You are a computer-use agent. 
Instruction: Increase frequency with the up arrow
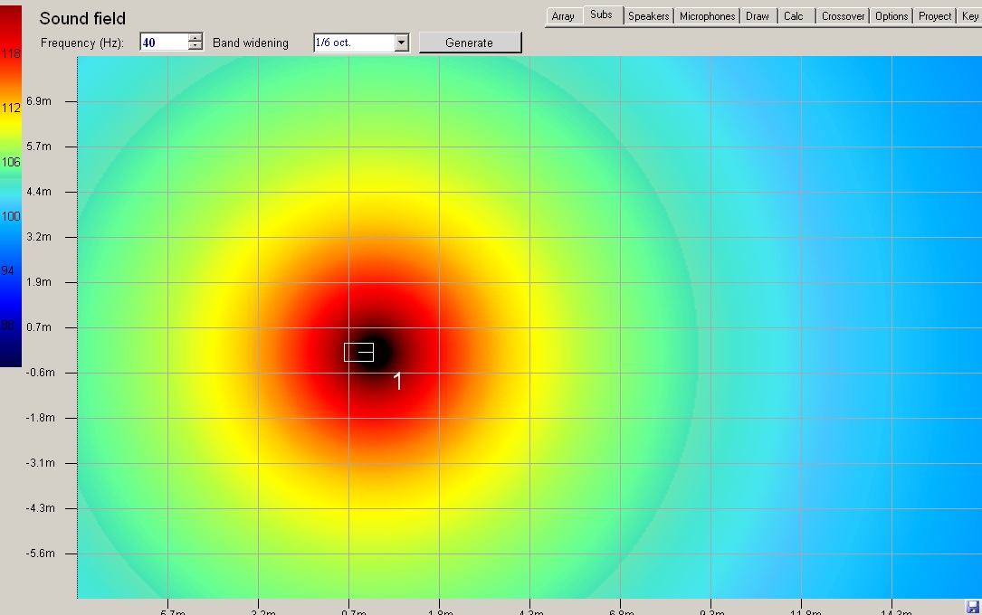[x=195, y=38]
